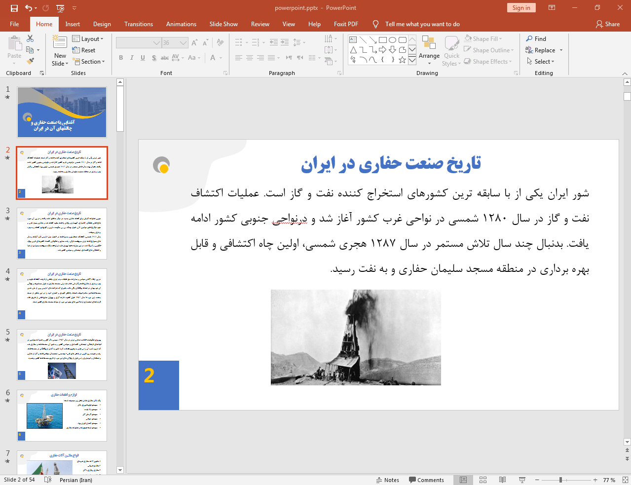Open Slide Sorter view from status bar
The height and width of the screenshot is (485, 631).
483,480
